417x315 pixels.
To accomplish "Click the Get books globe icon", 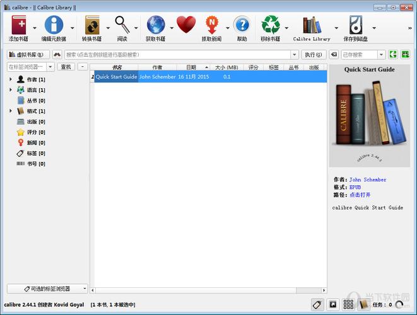I will click(156, 25).
